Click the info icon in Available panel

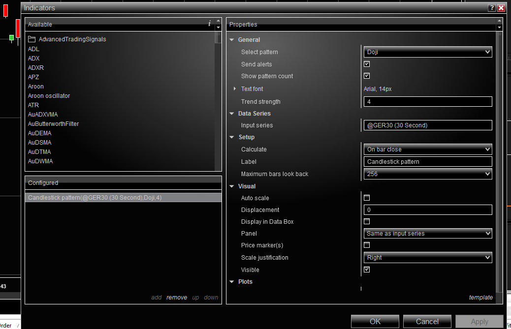(209, 24)
